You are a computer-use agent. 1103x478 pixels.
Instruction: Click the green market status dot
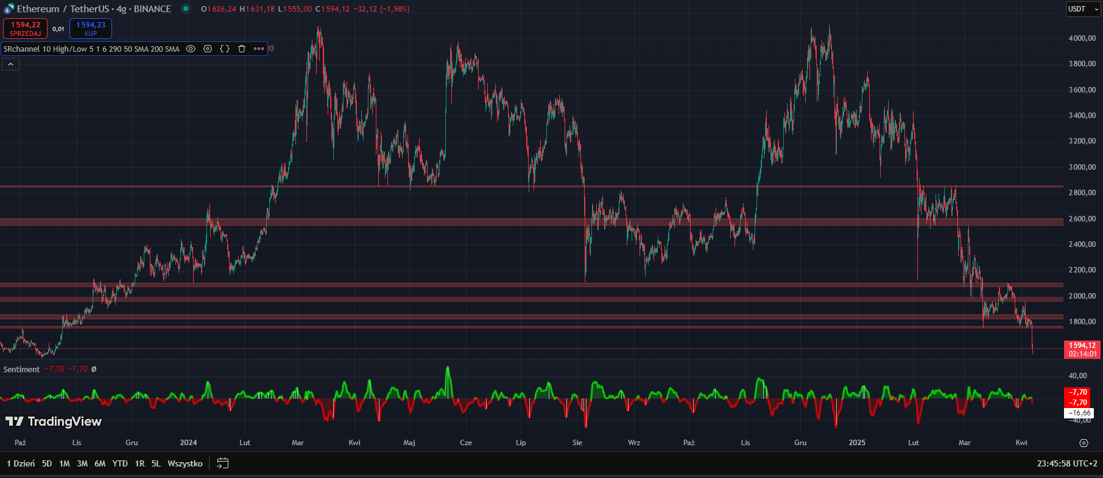pyautogui.click(x=186, y=9)
